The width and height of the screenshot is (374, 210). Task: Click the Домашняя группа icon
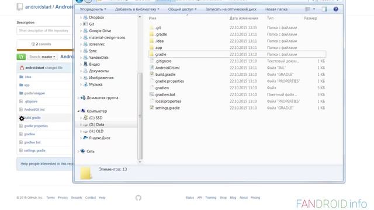(83, 97)
